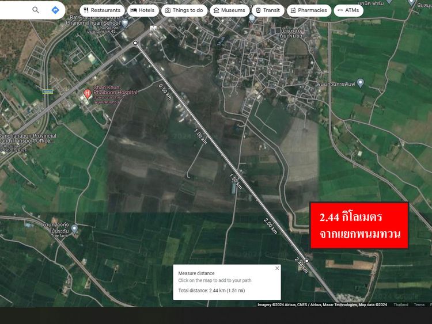Show ATMs on the map
The image size is (432, 324).
348,10
